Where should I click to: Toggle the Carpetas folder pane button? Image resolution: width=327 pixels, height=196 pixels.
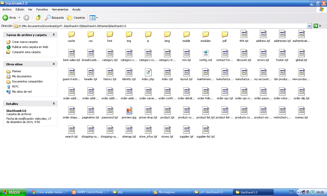coord(76,18)
